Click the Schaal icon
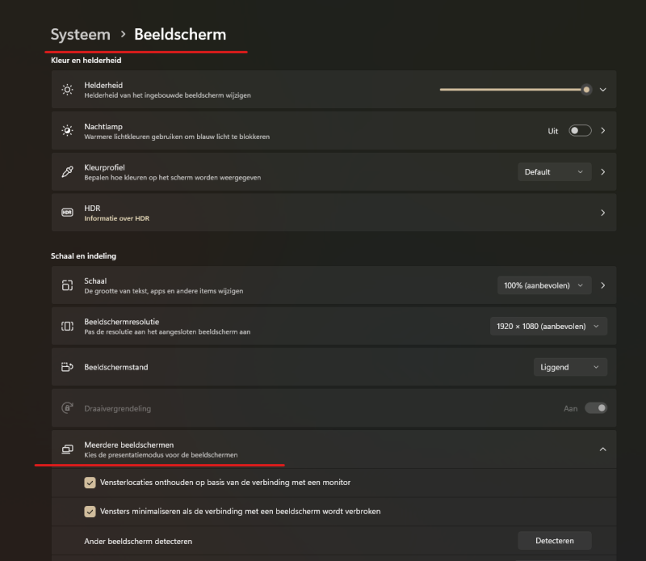This screenshot has width=646, height=561. (x=67, y=285)
